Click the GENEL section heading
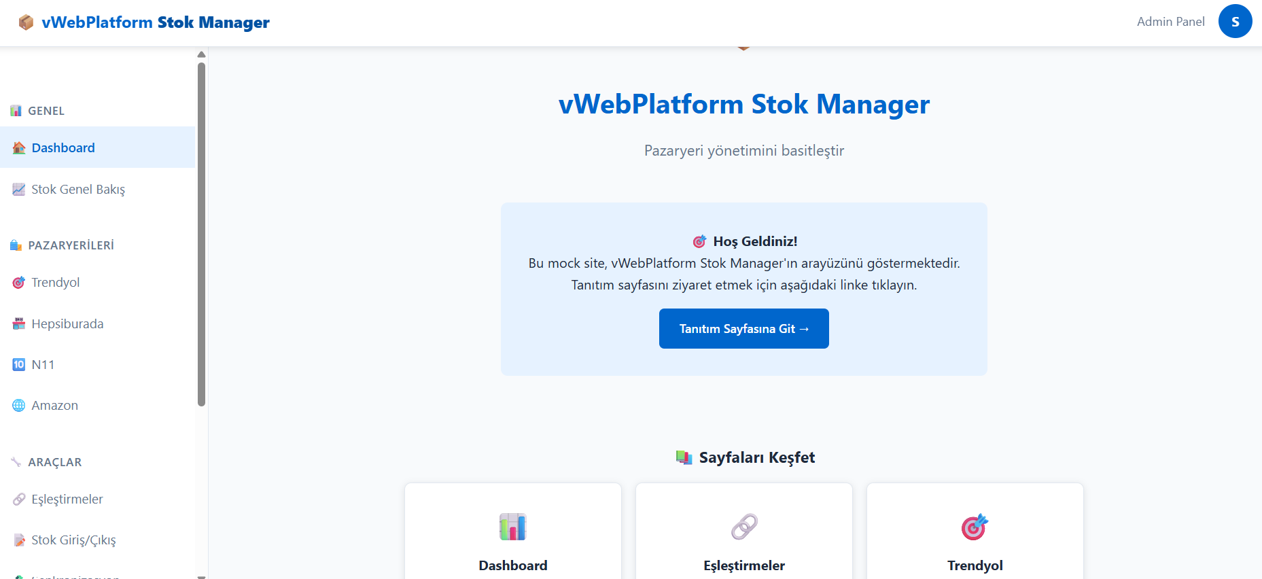The height and width of the screenshot is (579, 1262). click(x=46, y=111)
